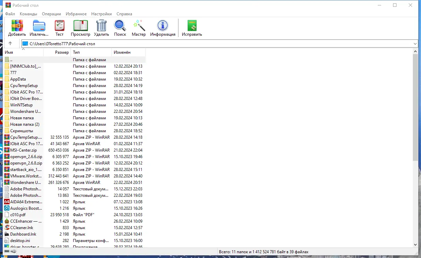421x258 pixels.
Task: Select the 777 folder row
Action: coord(75,72)
